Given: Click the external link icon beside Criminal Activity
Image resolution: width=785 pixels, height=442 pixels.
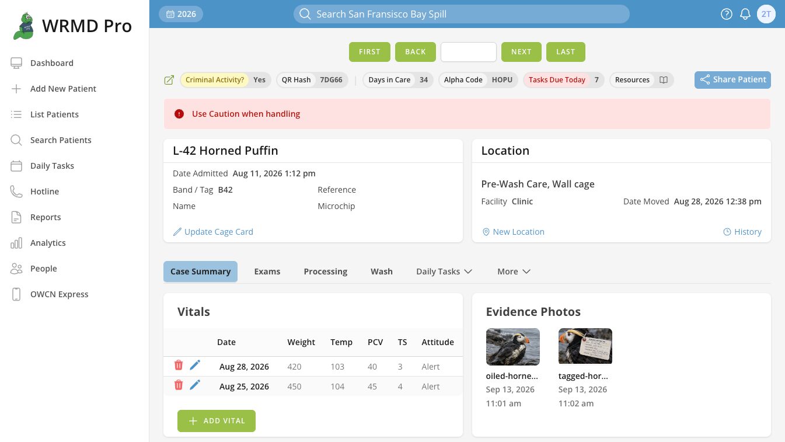Looking at the screenshot, I should [169, 80].
